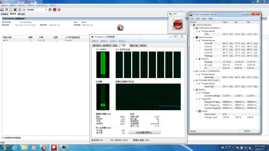Stop tests with the red square icon
Screen dimensions: 269x151
55,10
